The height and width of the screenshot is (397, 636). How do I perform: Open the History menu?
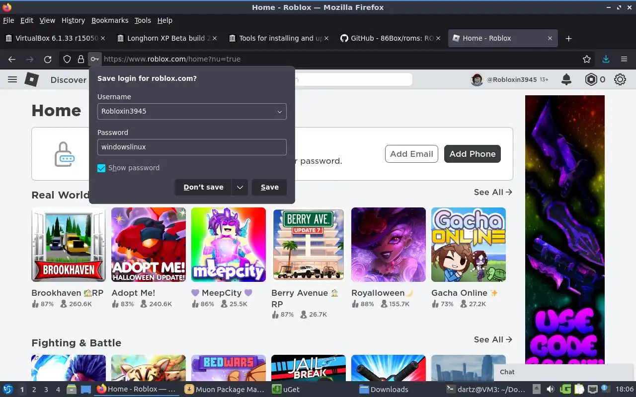click(73, 20)
